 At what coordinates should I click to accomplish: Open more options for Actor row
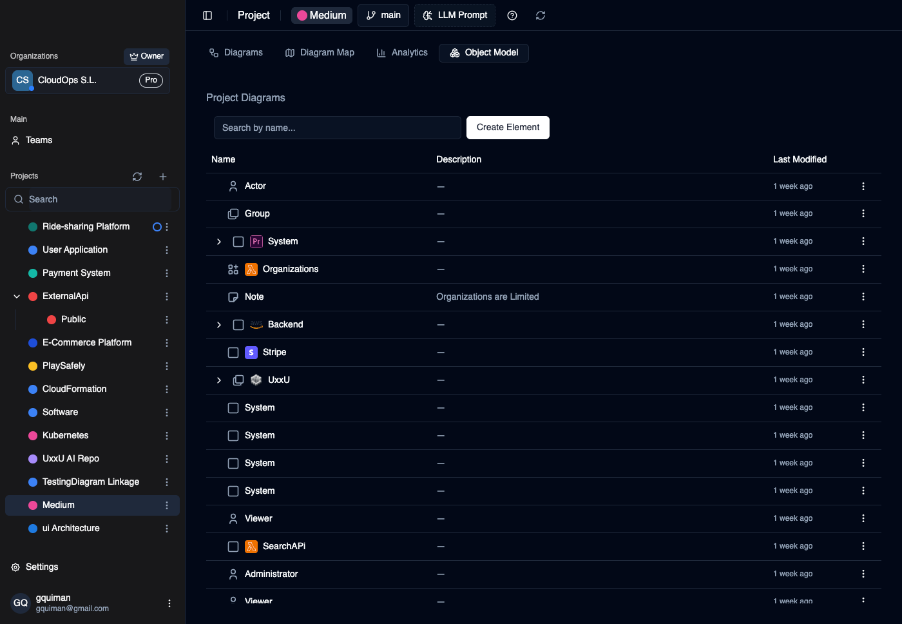pyautogui.click(x=863, y=186)
